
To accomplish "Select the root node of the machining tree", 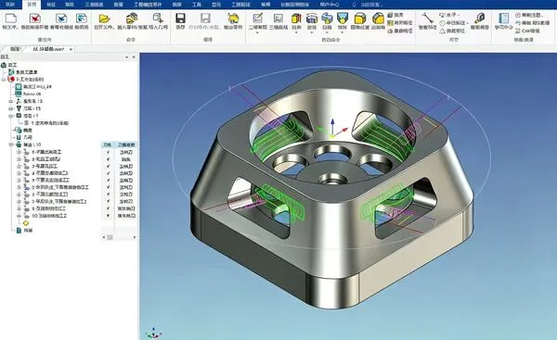I will 9,65.
